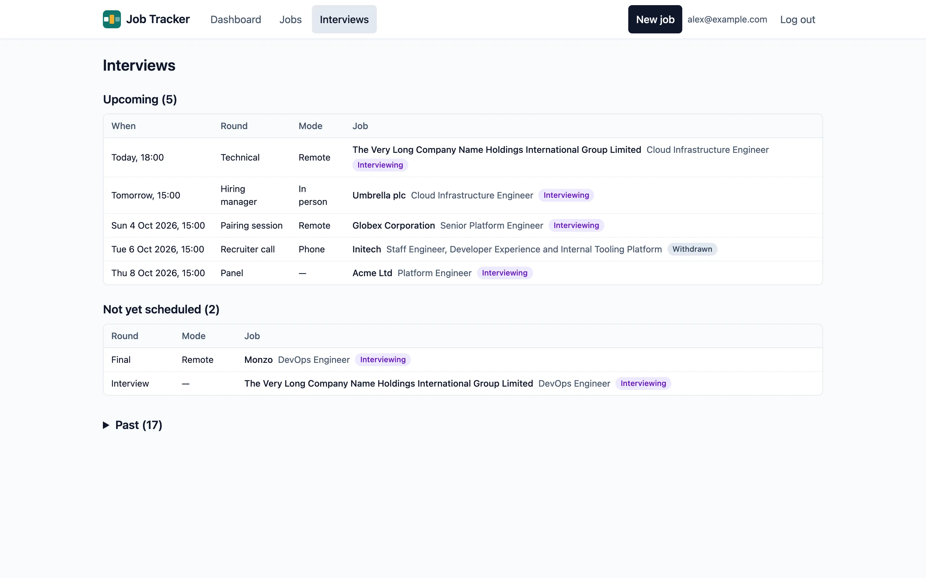Click the 'Pairing session' round cell

(251, 225)
